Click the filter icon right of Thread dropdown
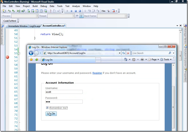 coord(77,16)
